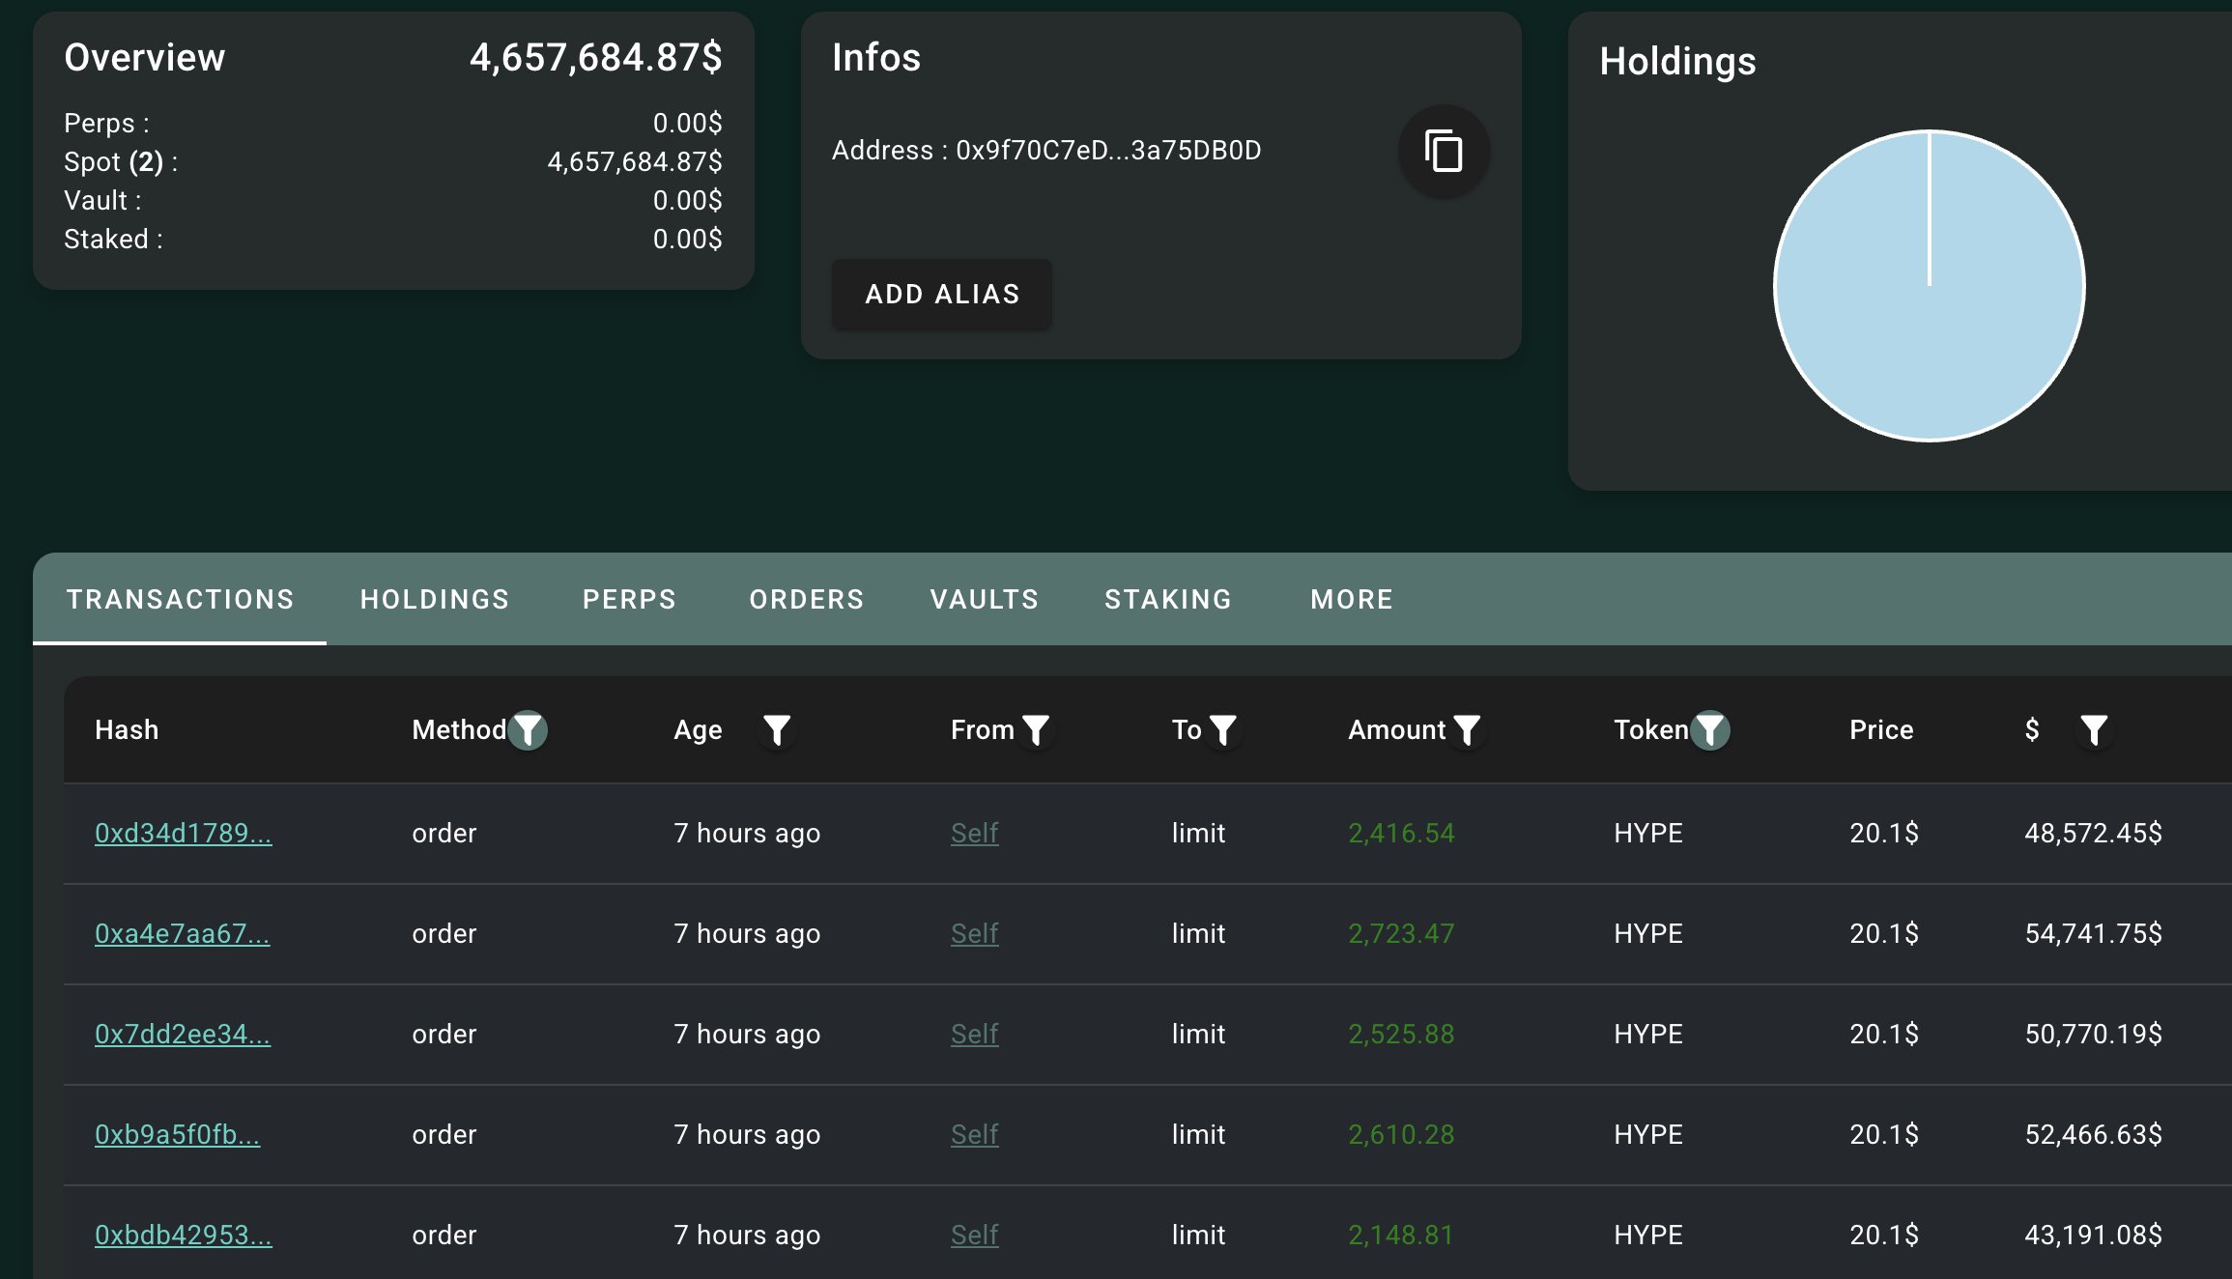Open the Vaults tab
2232x1279 pixels.
pos(985,599)
